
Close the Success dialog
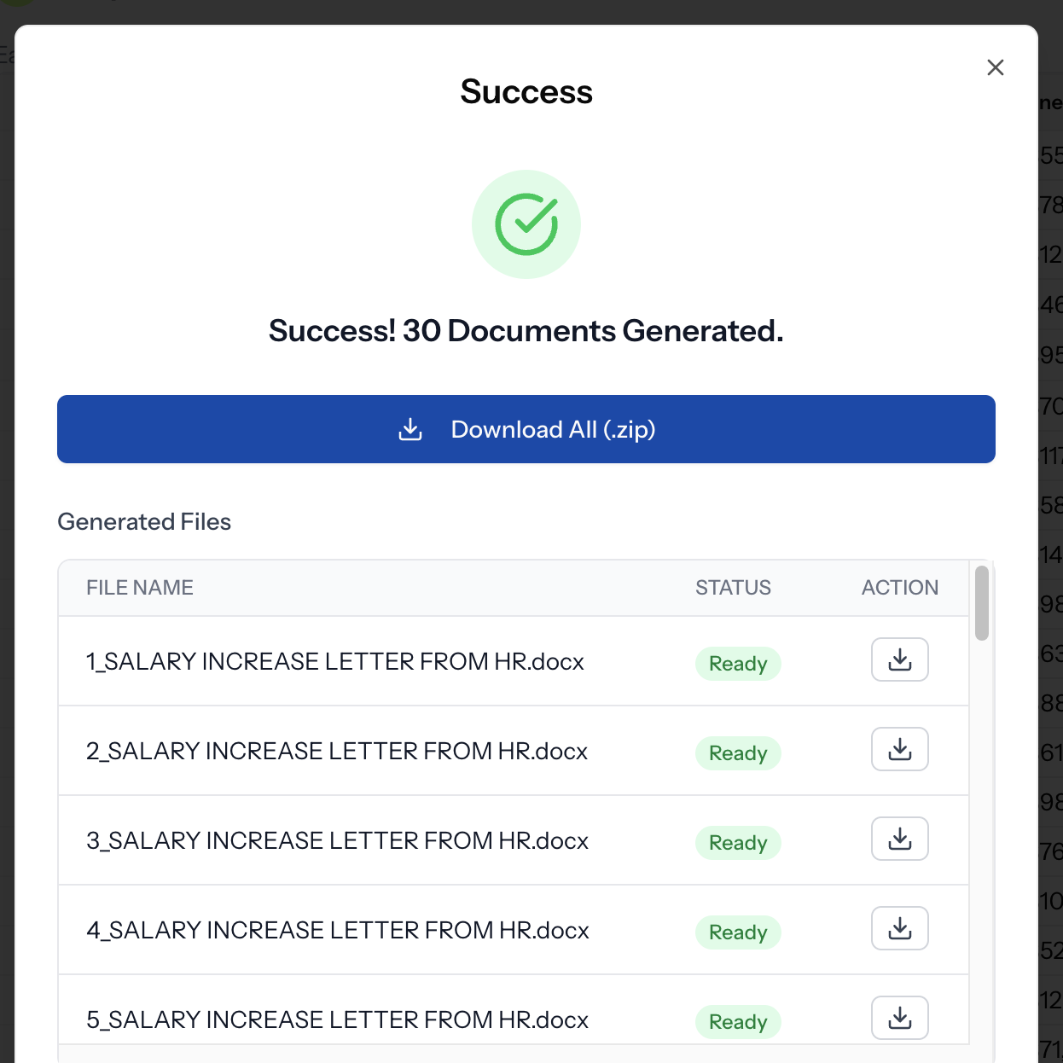[x=995, y=67]
